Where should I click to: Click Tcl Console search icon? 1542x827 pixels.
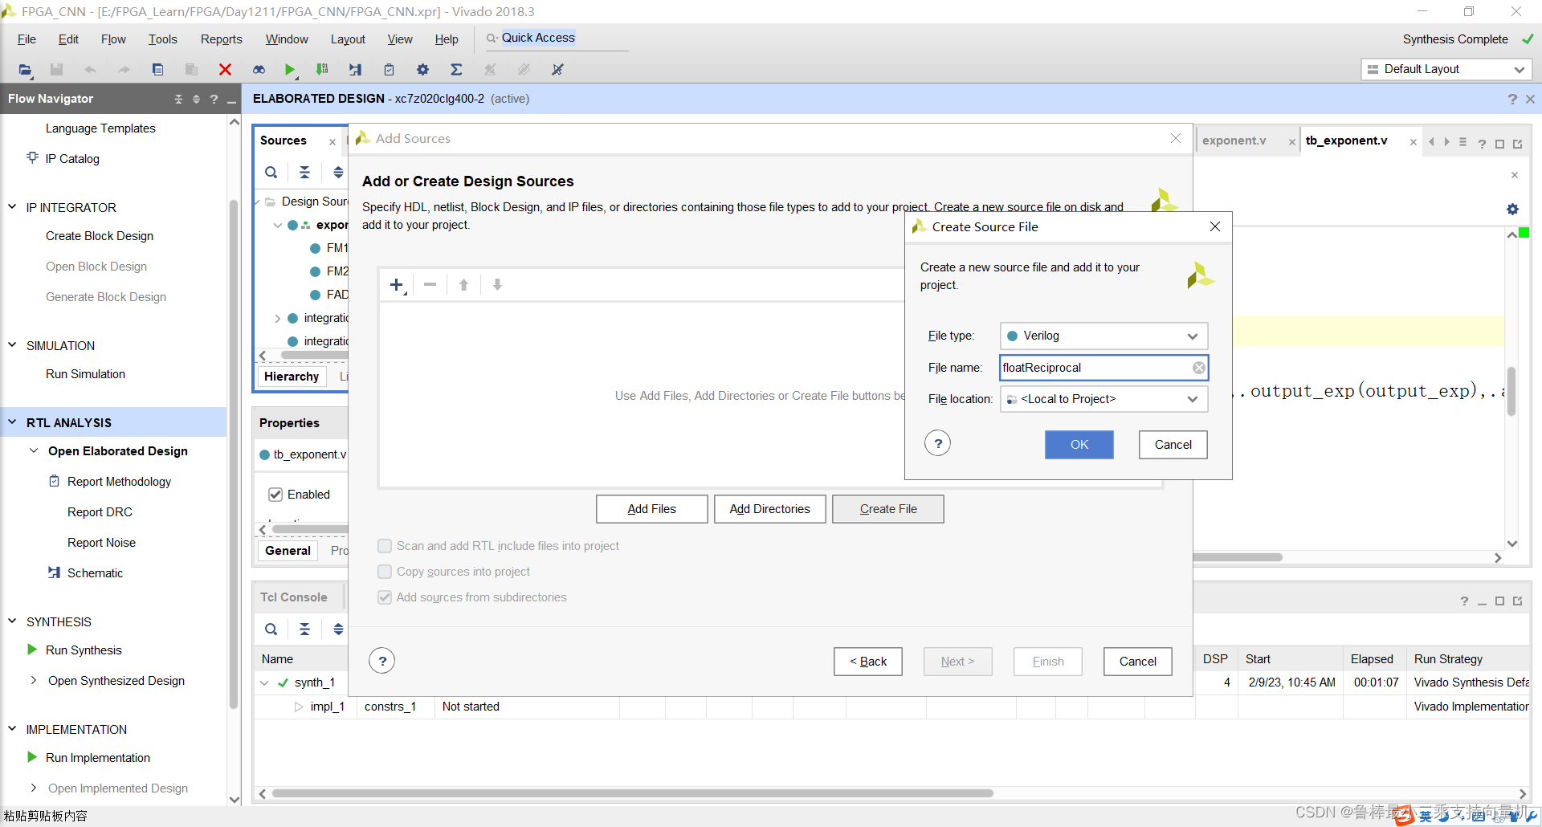pyautogui.click(x=271, y=629)
